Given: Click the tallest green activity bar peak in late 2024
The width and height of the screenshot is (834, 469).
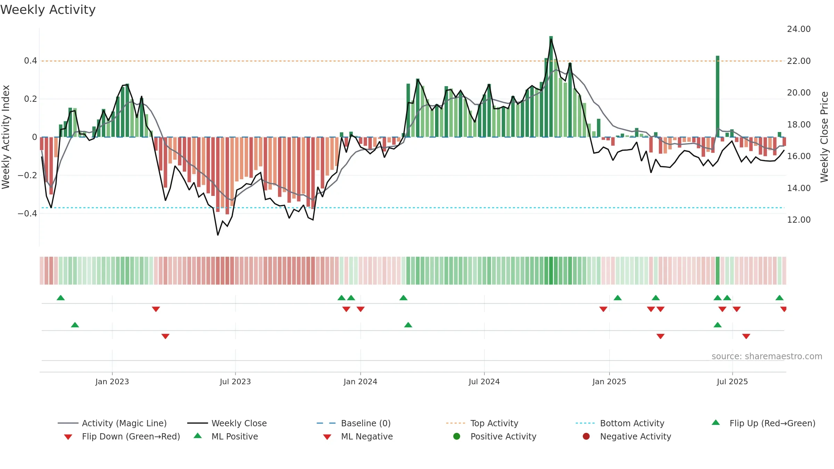Looking at the screenshot, I should (x=551, y=87).
